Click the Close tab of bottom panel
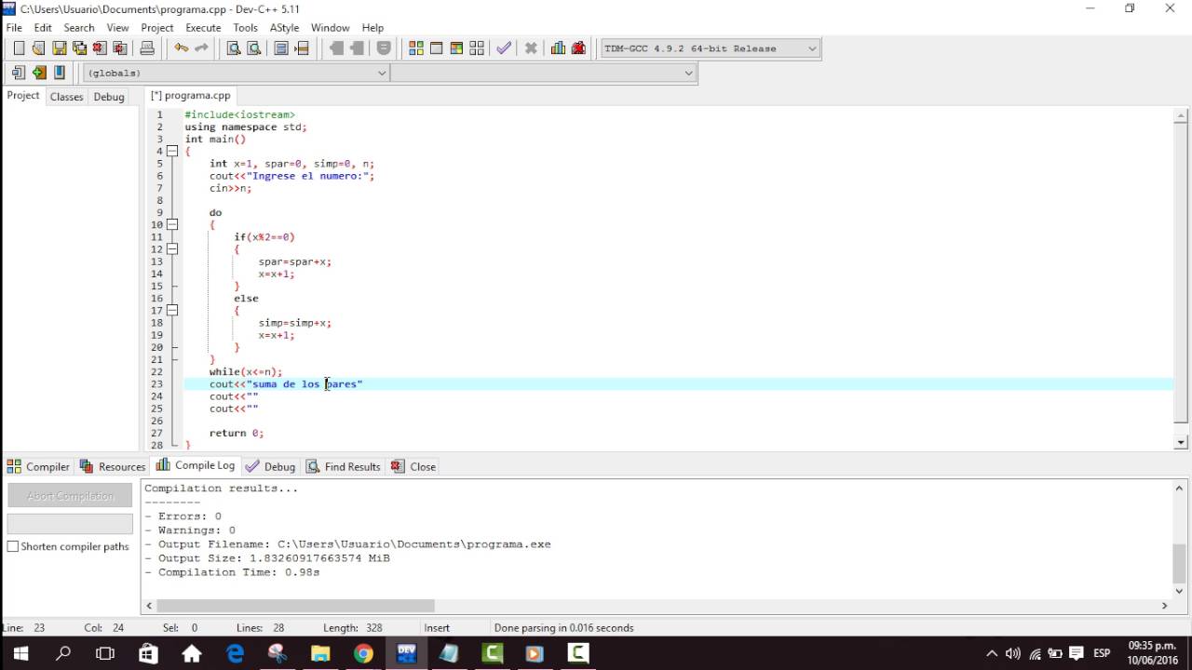The width and height of the screenshot is (1192, 670). point(413,467)
